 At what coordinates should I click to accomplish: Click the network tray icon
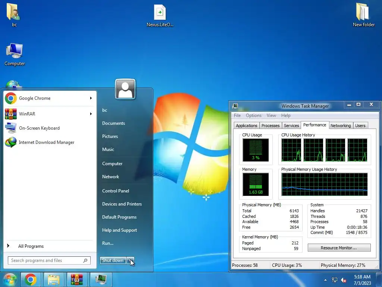point(335,280)
